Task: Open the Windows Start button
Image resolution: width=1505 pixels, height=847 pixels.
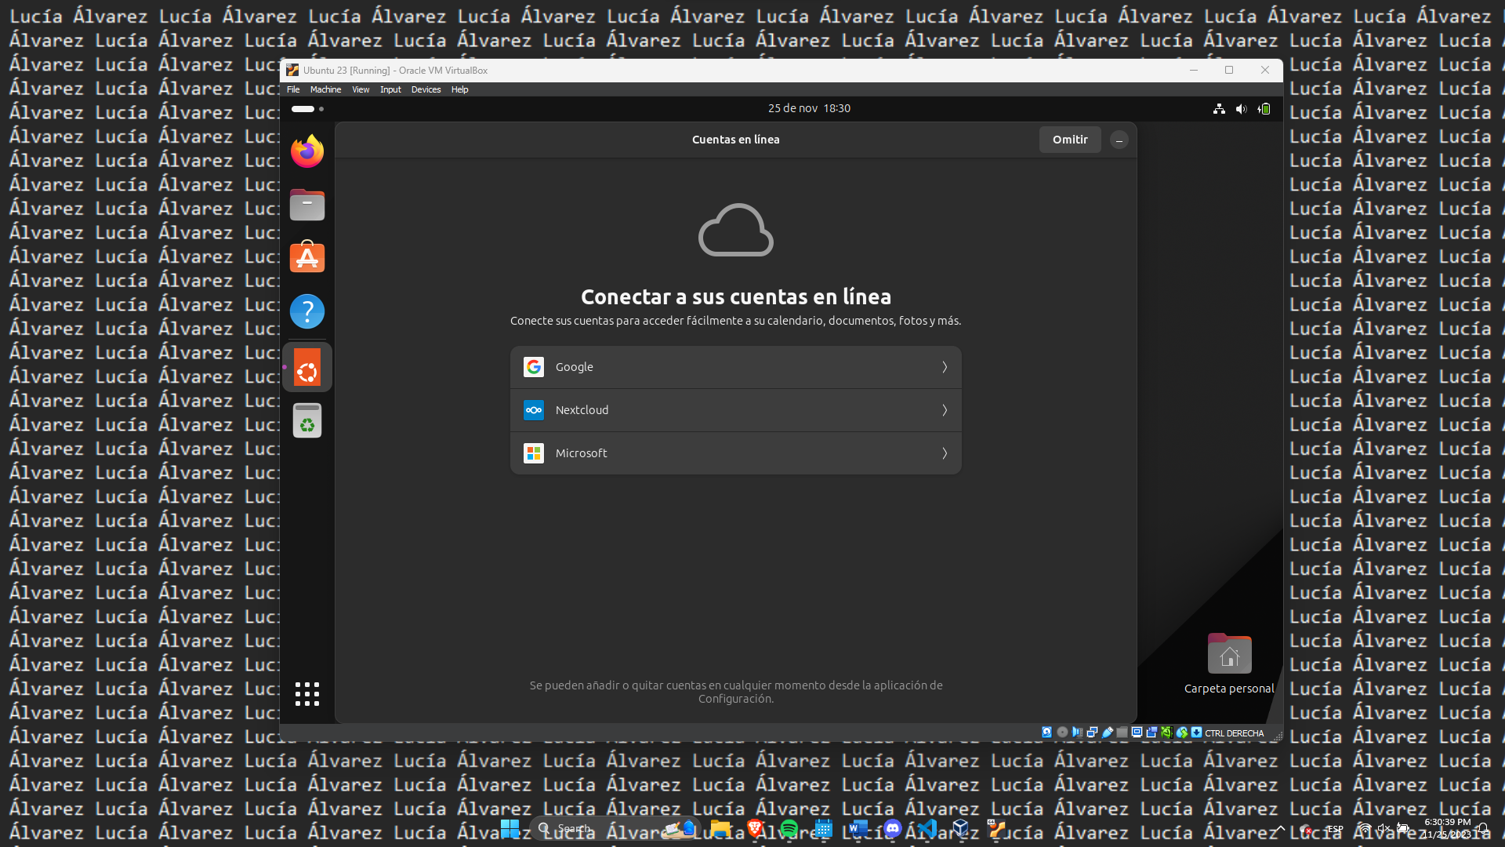Action: [510, 828]
